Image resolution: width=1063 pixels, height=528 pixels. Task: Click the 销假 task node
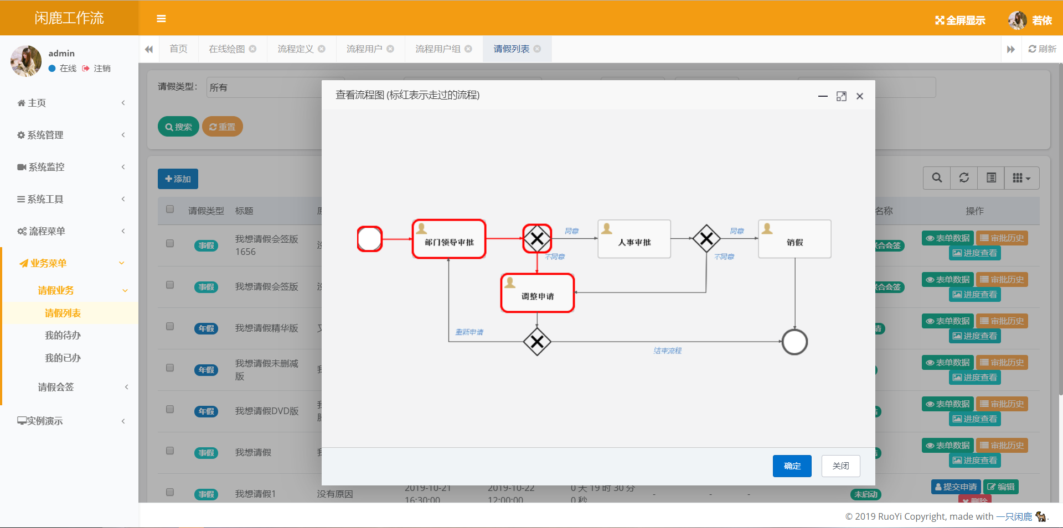coord(794,239)
